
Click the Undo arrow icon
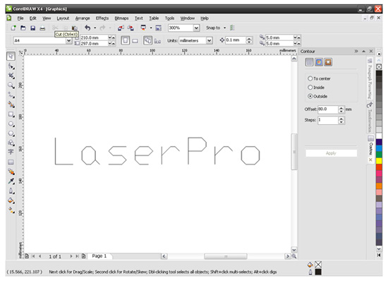pyautogui.click(x=87, y=28)
